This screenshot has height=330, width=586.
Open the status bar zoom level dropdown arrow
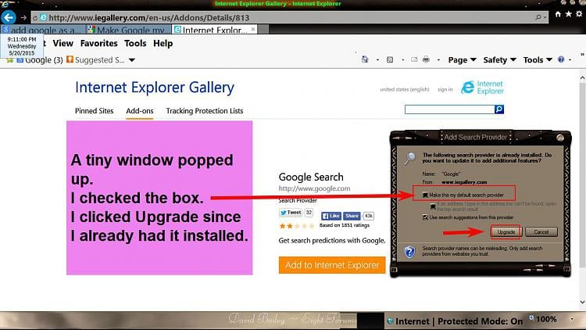coord(572,319)
